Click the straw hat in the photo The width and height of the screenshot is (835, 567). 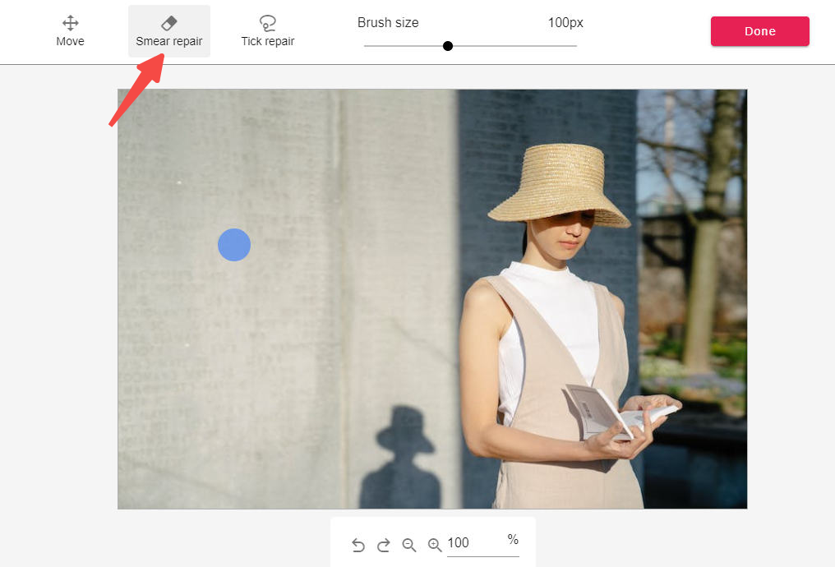pyautogui.click(x=559, y=185)
